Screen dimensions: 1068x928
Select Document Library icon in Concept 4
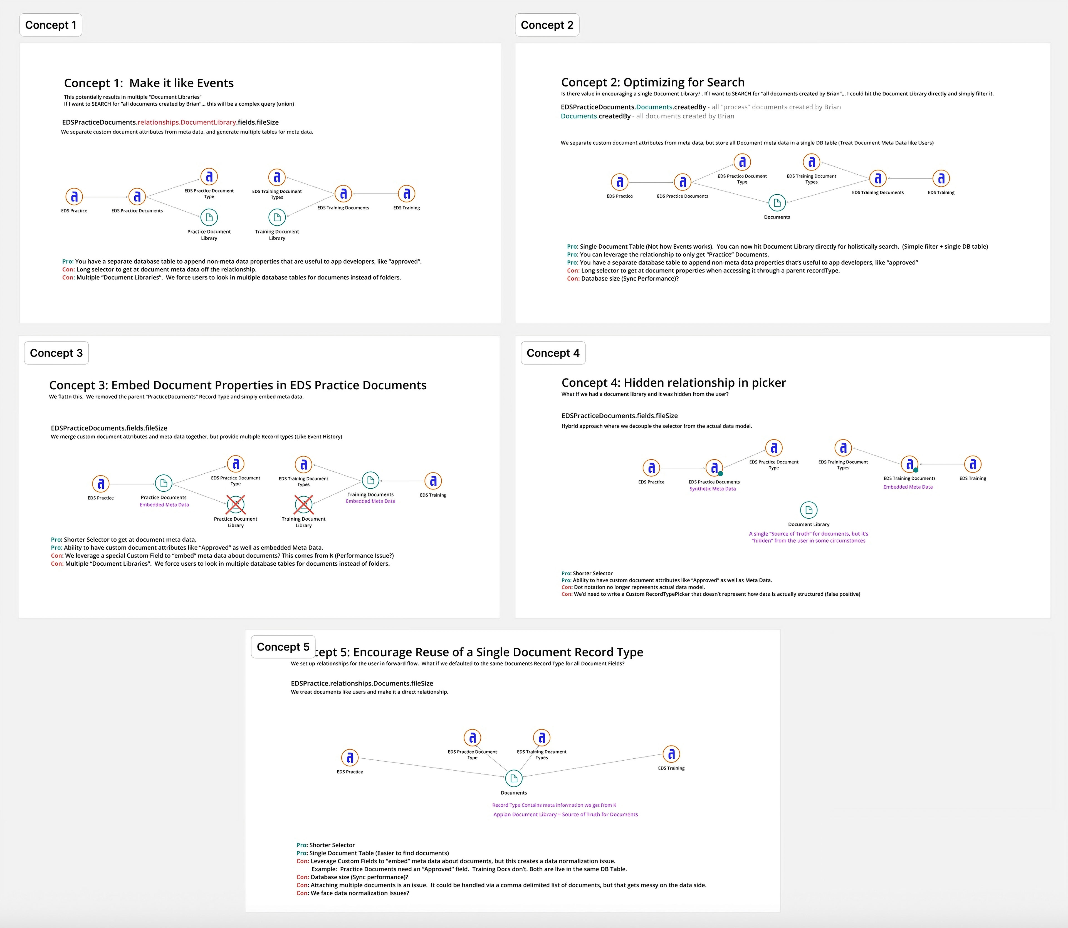809,510
